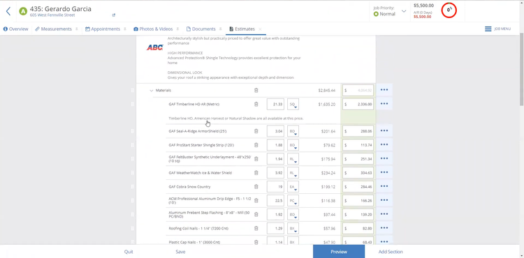
Task: Select the Estimates tab
Action: (242, 29)
